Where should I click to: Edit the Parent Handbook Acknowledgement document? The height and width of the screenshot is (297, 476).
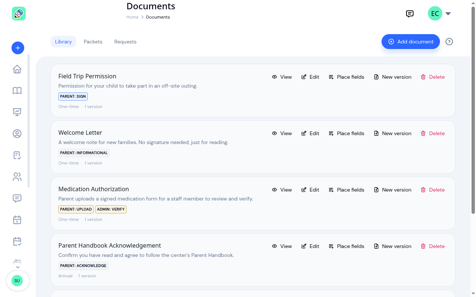point(310,246)
